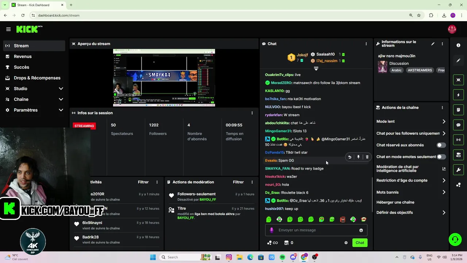Toggle the chat bubble widget icon in right rail
Image resolution: width=467 pixels, height=263 pixels.
point(458,125)
